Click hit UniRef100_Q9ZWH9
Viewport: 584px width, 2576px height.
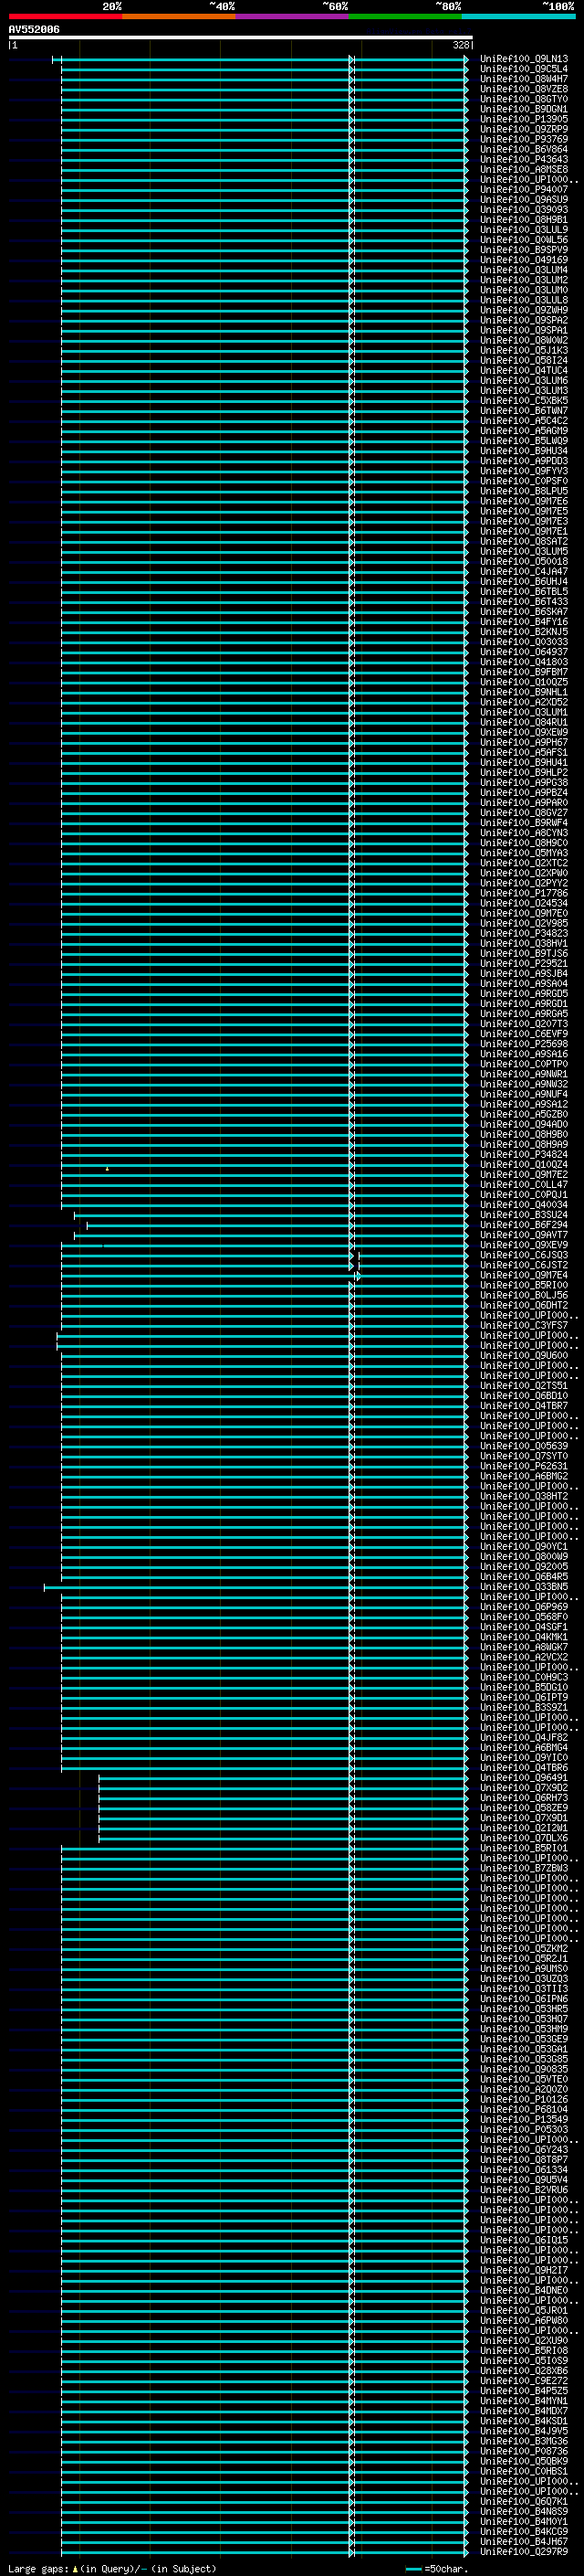524,310
